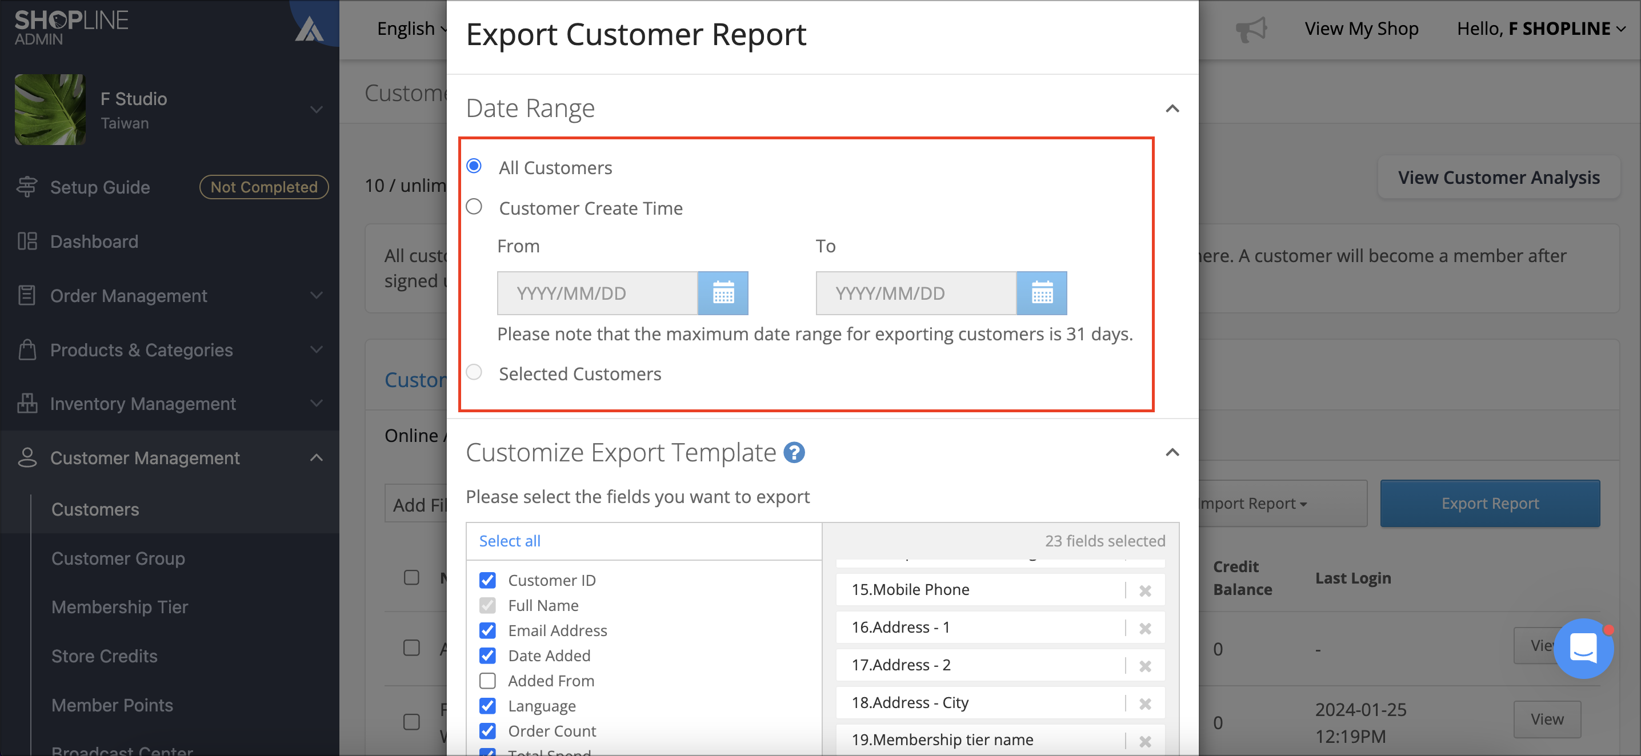Click the To date input field
Image resolution: width=1641 pixels, height=756 pixels.
pyautogui.click(x=916, y=293)
